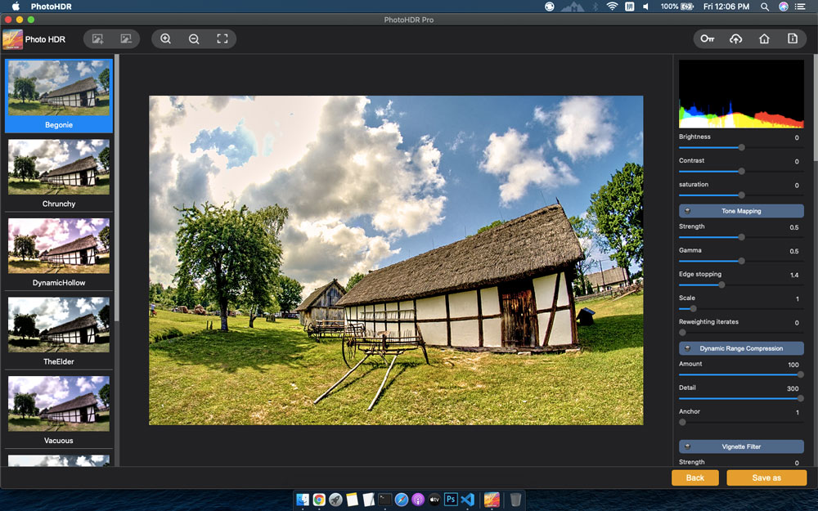Image resolution: width=818 pixels, height=511 pixels.
Task: Open Notes app in the dock
Action: pos(352,500)
